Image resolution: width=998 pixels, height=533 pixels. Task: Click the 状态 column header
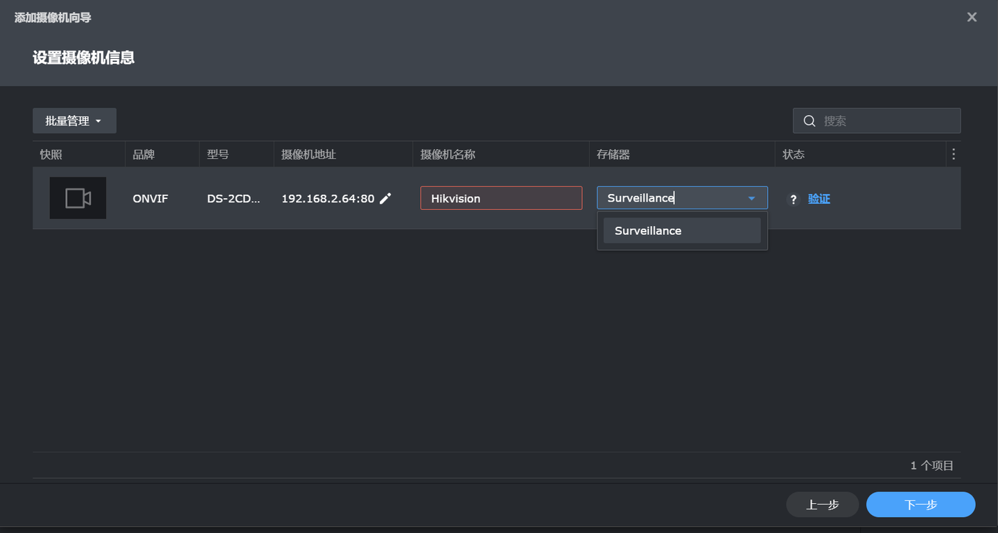[x=794, y=155]
